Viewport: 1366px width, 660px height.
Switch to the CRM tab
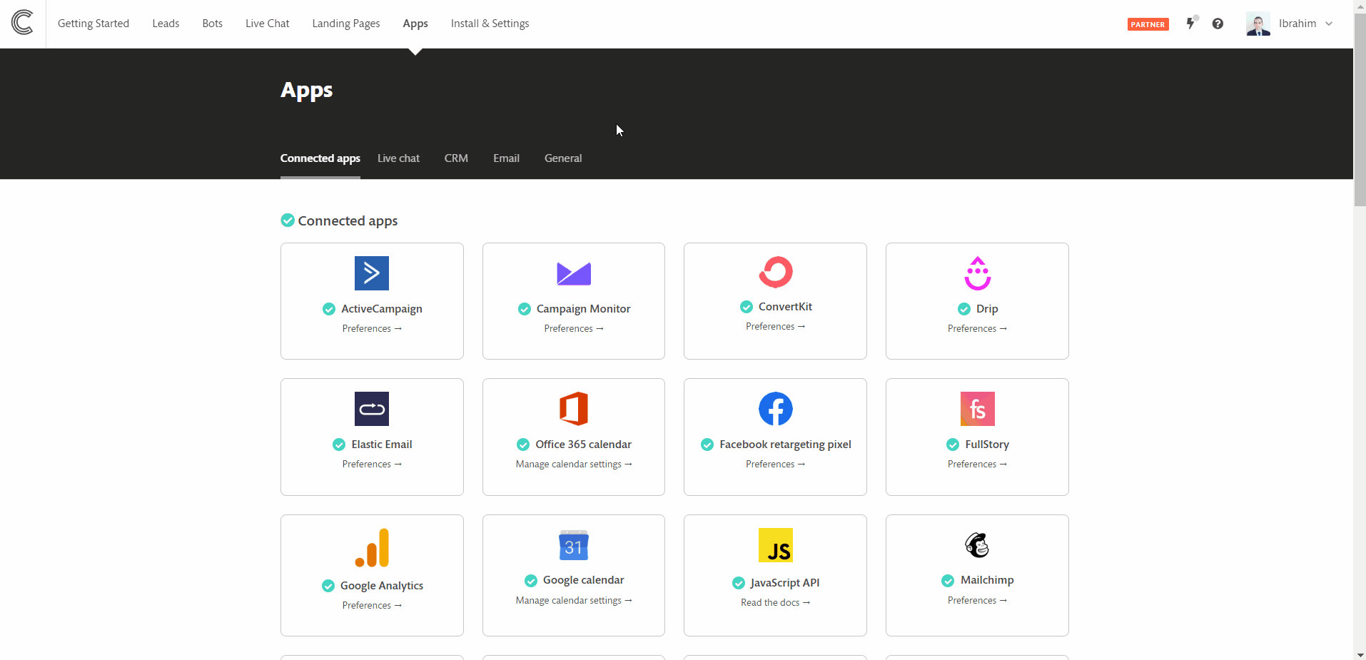point(456,158)
